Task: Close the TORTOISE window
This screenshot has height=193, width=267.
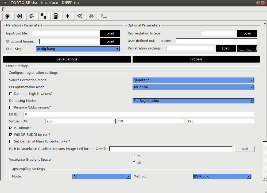Action: click(x=263, y=3)
